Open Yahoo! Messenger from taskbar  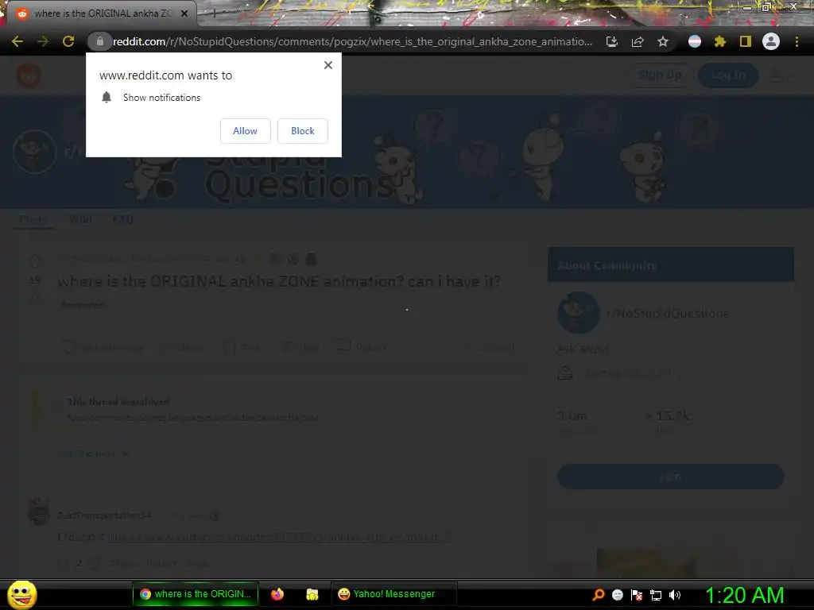pyautogui.click(x=393, y=594)
